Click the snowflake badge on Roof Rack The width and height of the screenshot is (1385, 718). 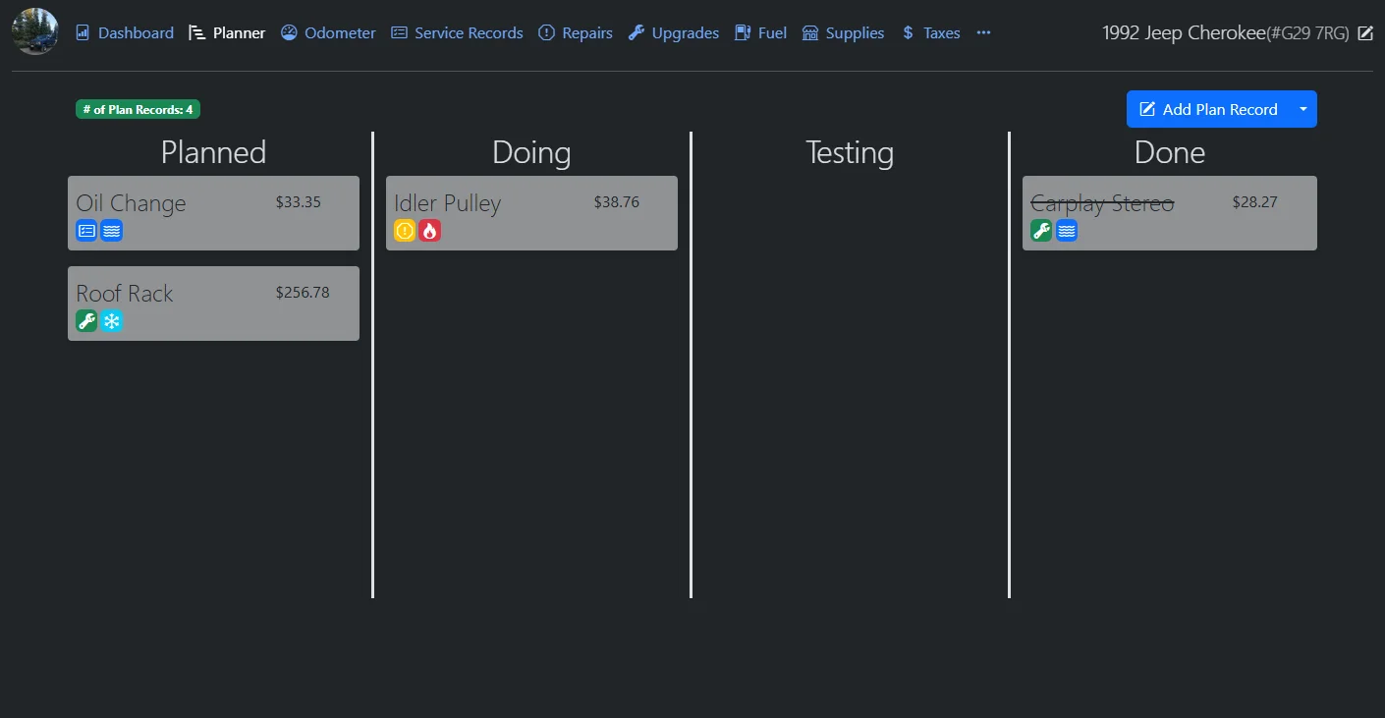pyautogui.click(x=112, y=320)
